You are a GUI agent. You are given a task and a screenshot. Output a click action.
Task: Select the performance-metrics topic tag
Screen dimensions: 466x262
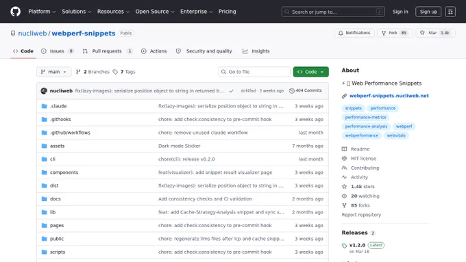point(365,117)
